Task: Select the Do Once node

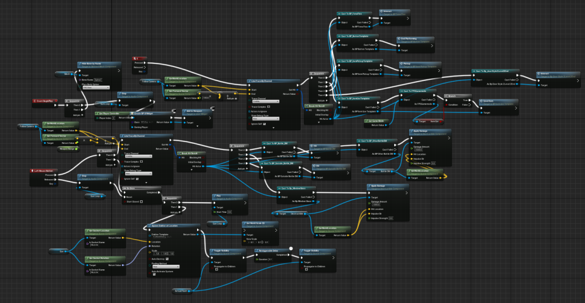Action: (x=131, y=187)
